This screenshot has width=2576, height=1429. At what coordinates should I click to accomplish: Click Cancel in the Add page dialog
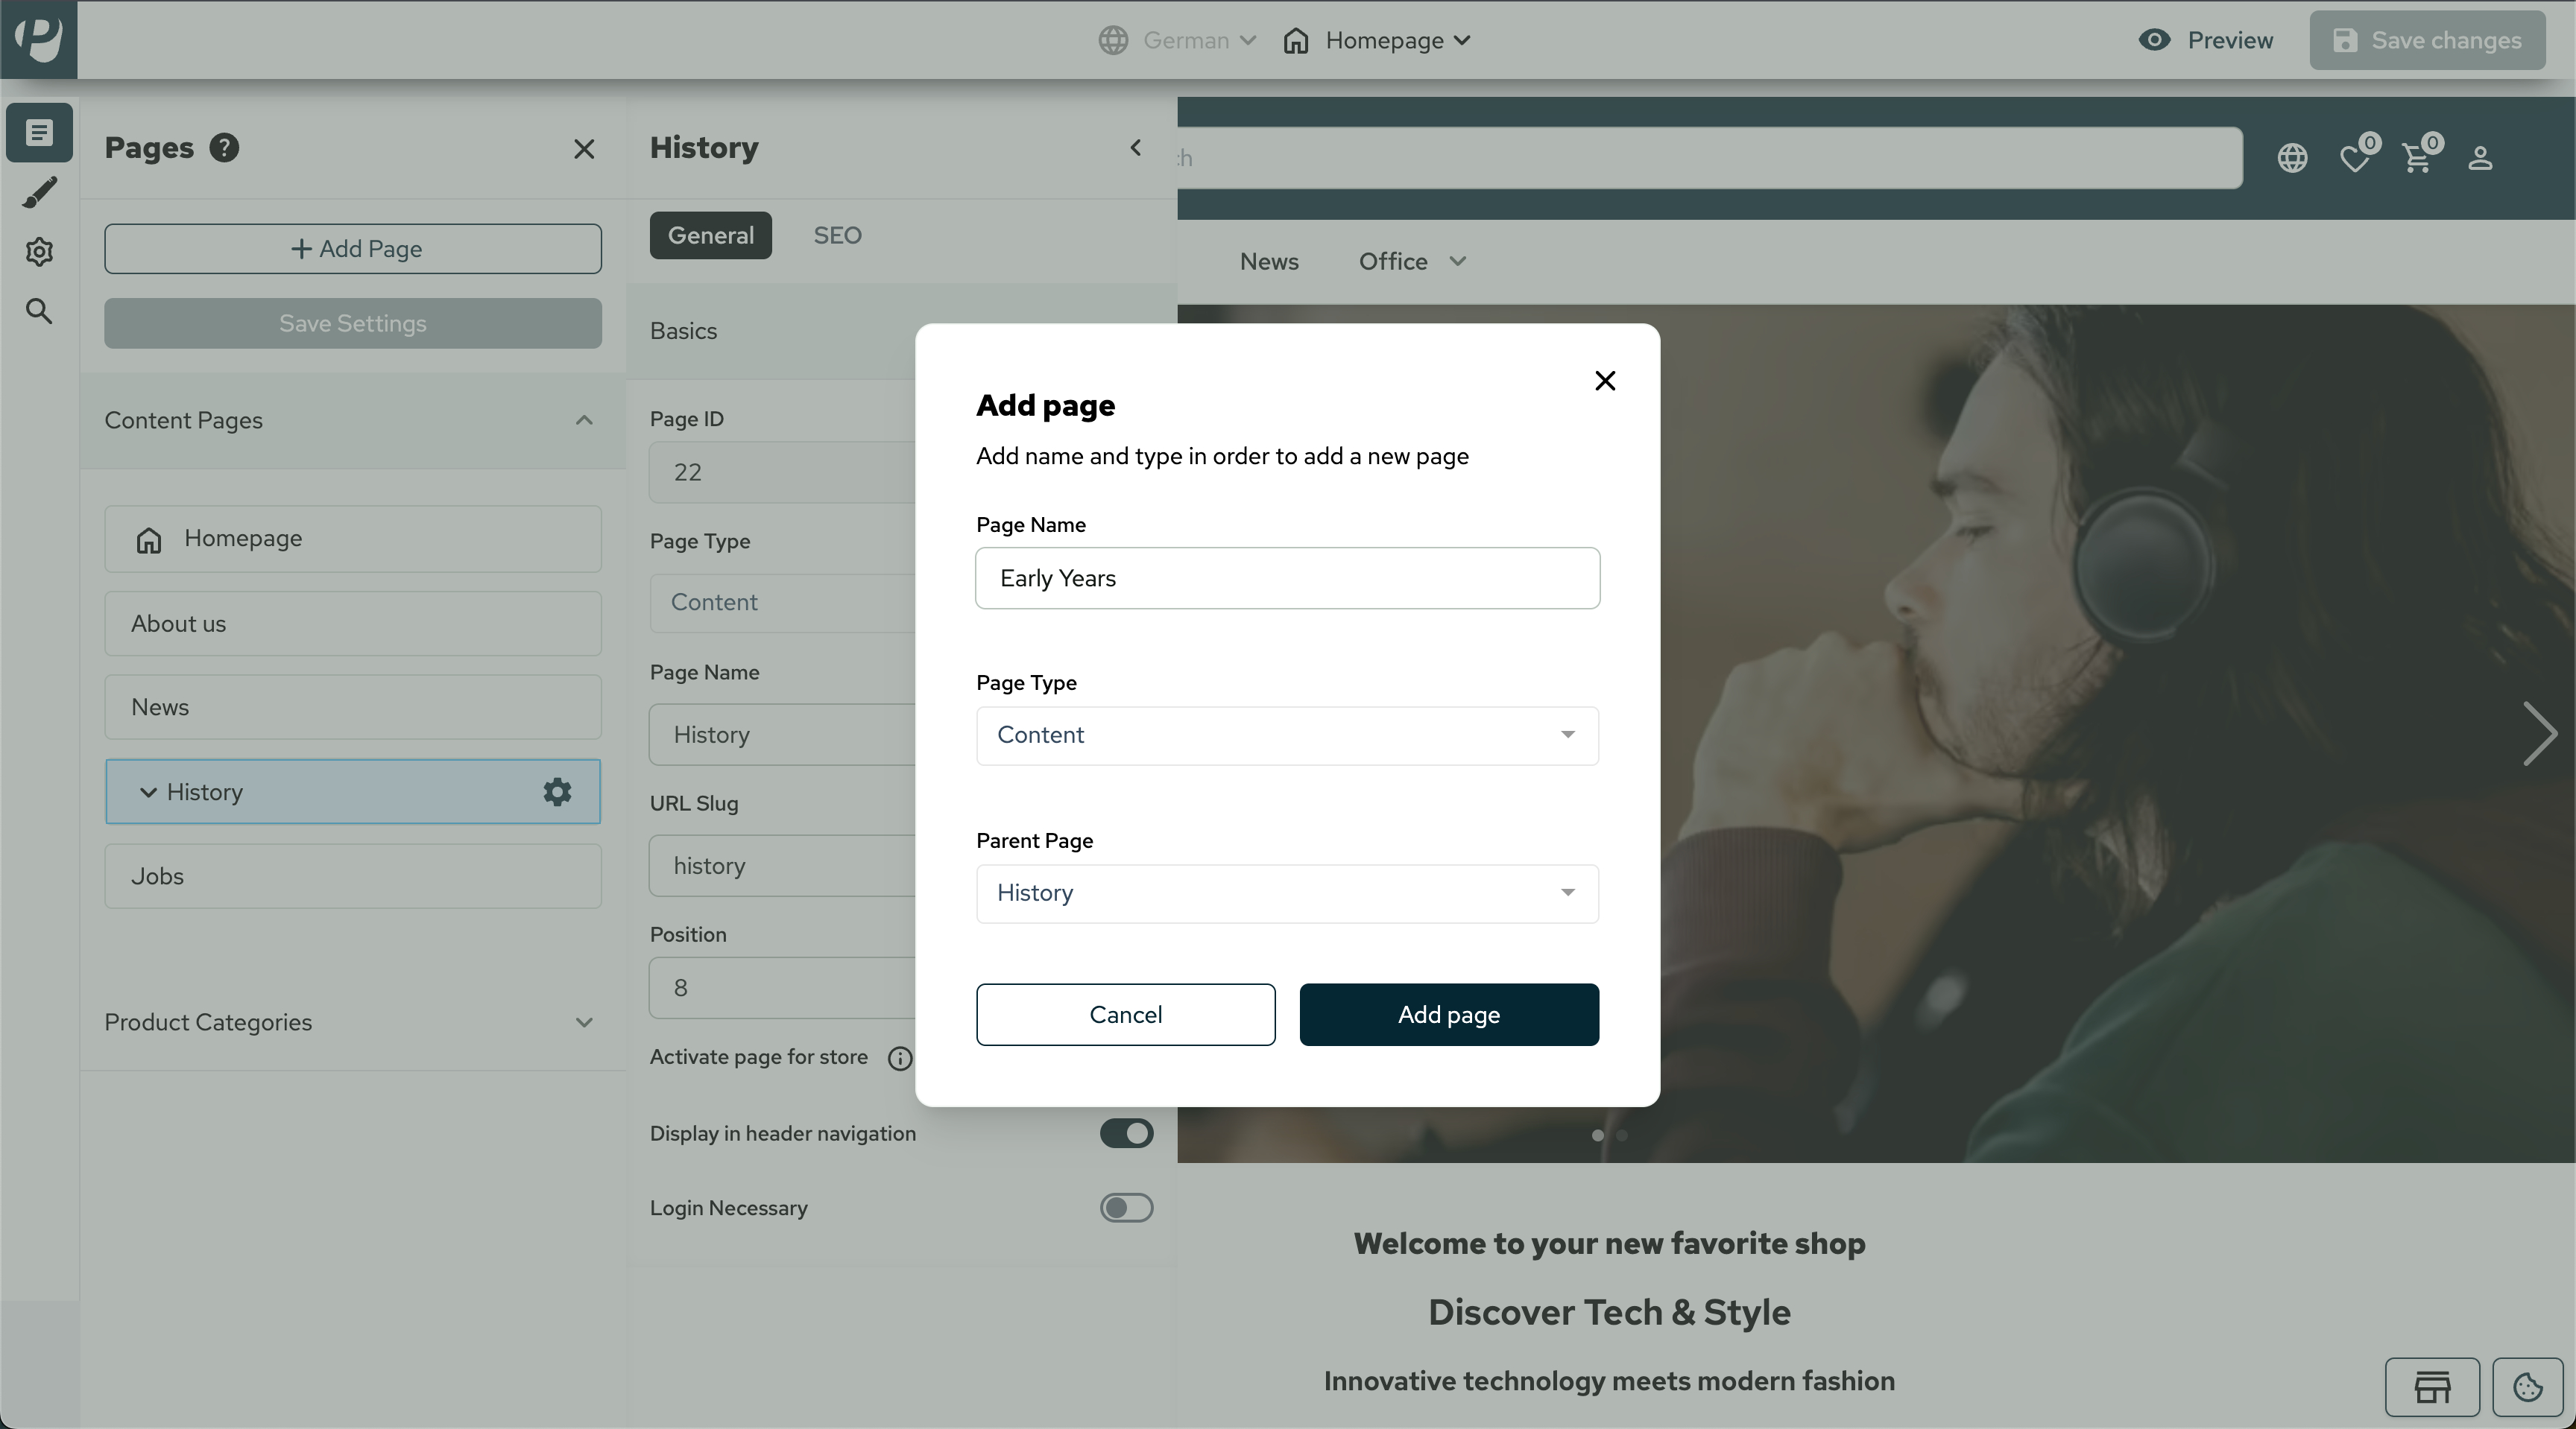tap(1125, 1014)
